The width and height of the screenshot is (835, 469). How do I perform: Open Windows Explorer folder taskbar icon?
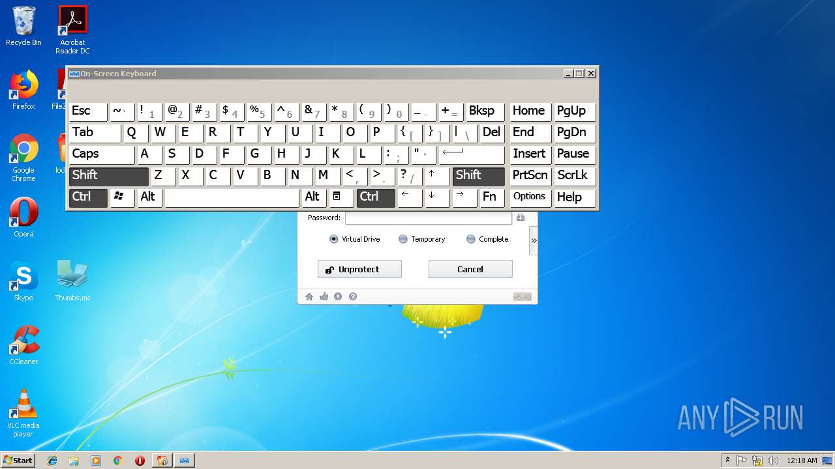pyautogui.click(x=74, y=461)
